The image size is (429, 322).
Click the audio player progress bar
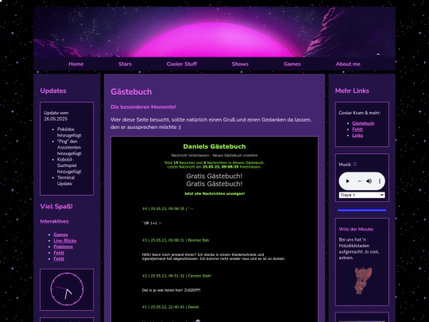[x=360, y=181]
